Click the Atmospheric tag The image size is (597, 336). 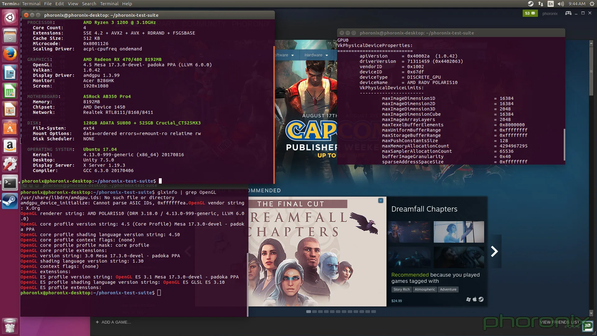pyautogui.click(x=425, y=289)
